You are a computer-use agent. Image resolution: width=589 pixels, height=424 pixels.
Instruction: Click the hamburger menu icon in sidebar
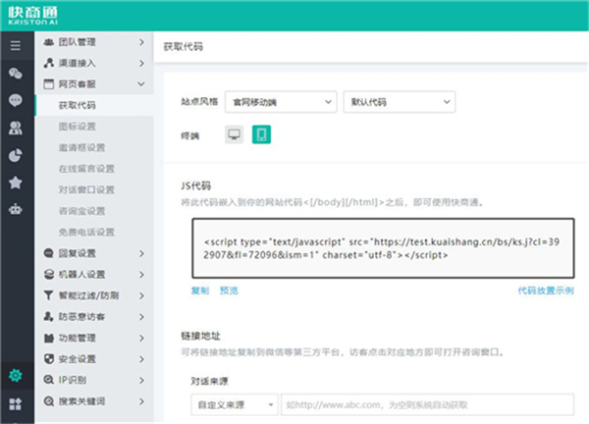pyautogui.click(x=15, y=45)
